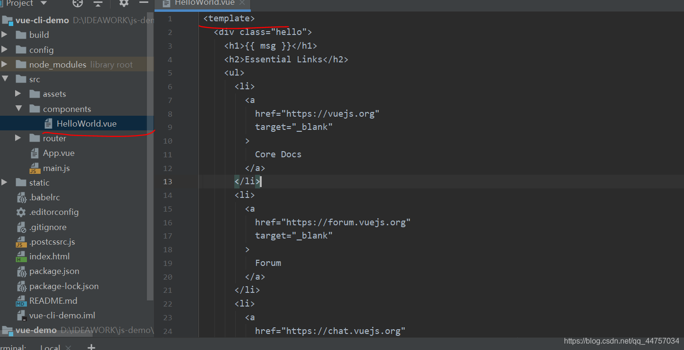
Task: Select the vue-demo project root
Action: click(36, 330)
